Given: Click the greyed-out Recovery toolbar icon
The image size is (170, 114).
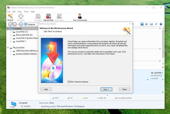Looking at the screenshot, I should pos(21,17).
